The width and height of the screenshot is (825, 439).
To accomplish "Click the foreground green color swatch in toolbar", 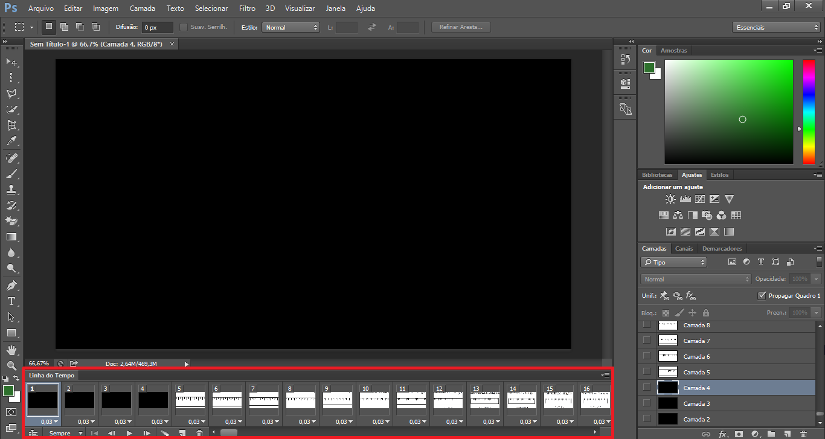I will [x=8, y=391].
